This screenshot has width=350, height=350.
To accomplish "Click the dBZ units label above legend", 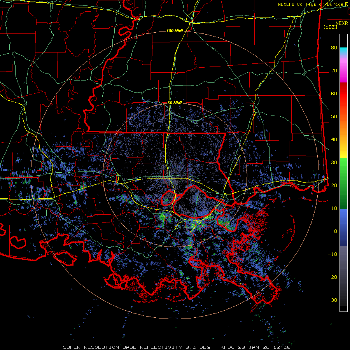I will [x=330, y=27].
